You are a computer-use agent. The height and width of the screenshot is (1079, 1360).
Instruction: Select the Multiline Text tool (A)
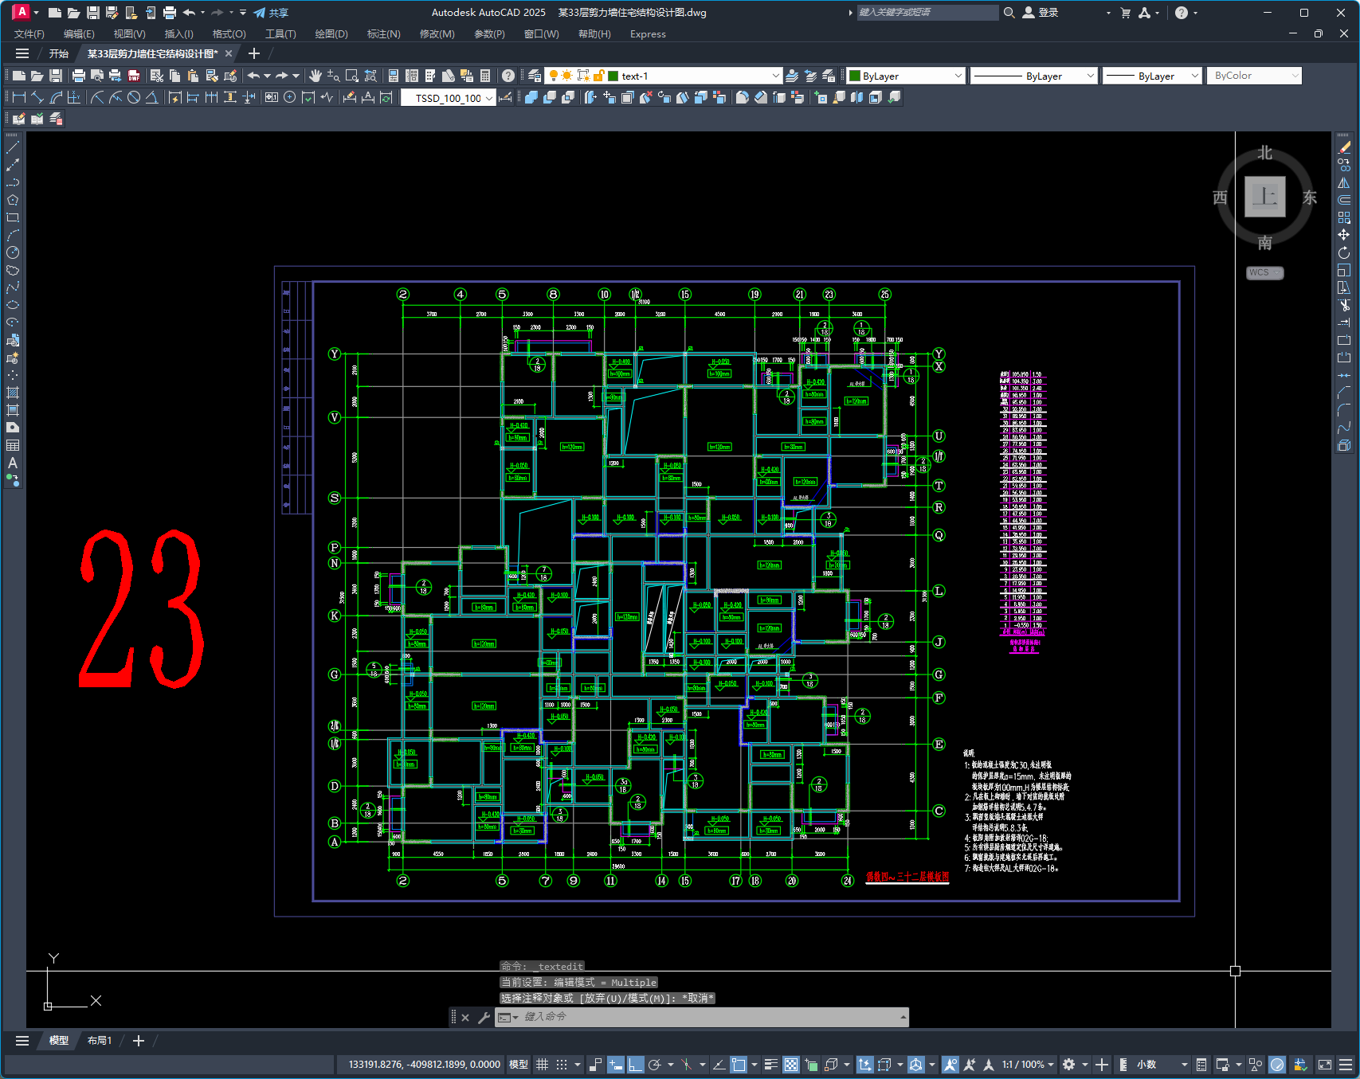pos(13,463)
